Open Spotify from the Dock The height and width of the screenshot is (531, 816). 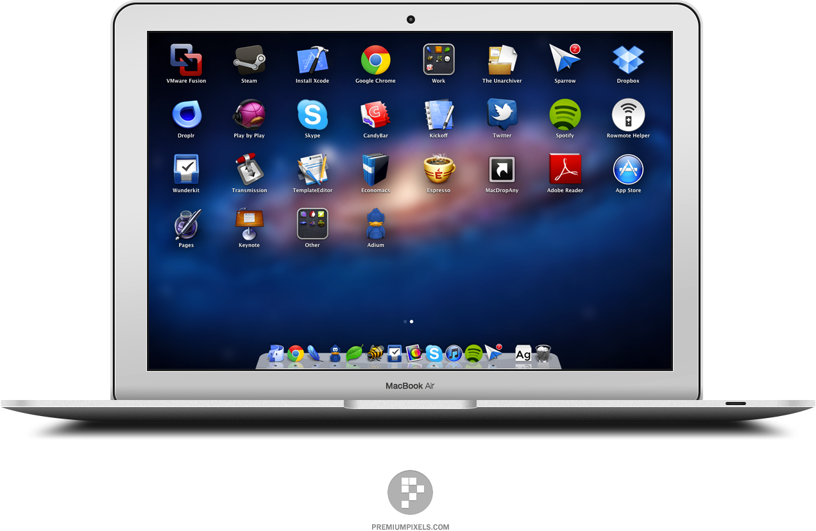(473, 353)
